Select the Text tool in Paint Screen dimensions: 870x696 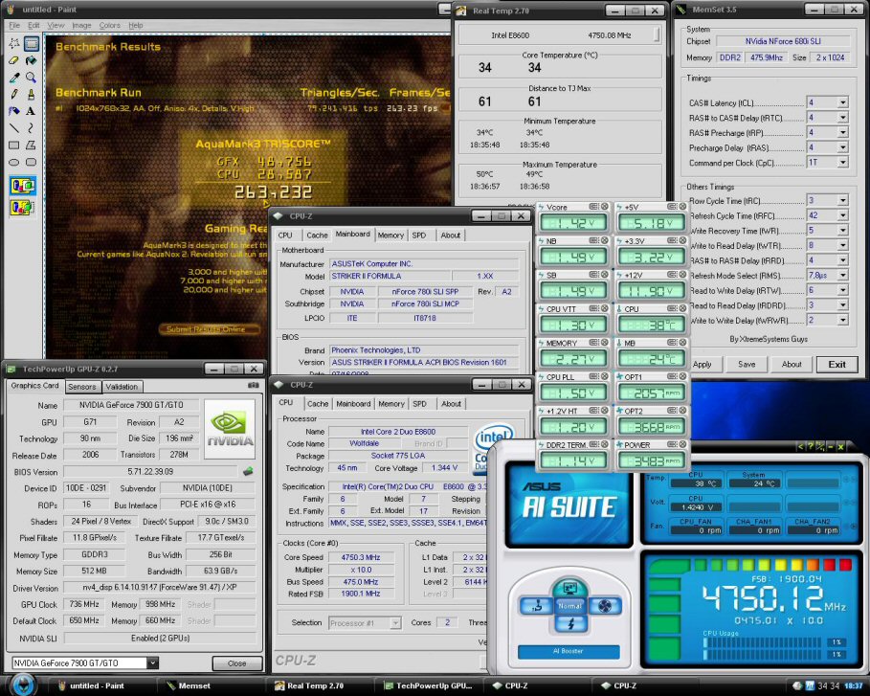tap(31, 111)
